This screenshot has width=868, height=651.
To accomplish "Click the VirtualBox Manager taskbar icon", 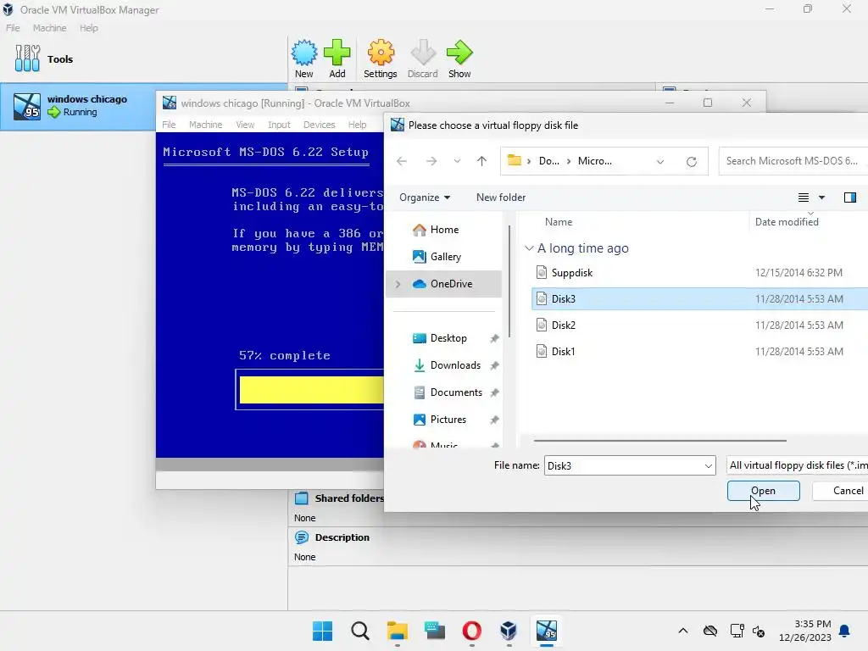I will click(509, 631).
